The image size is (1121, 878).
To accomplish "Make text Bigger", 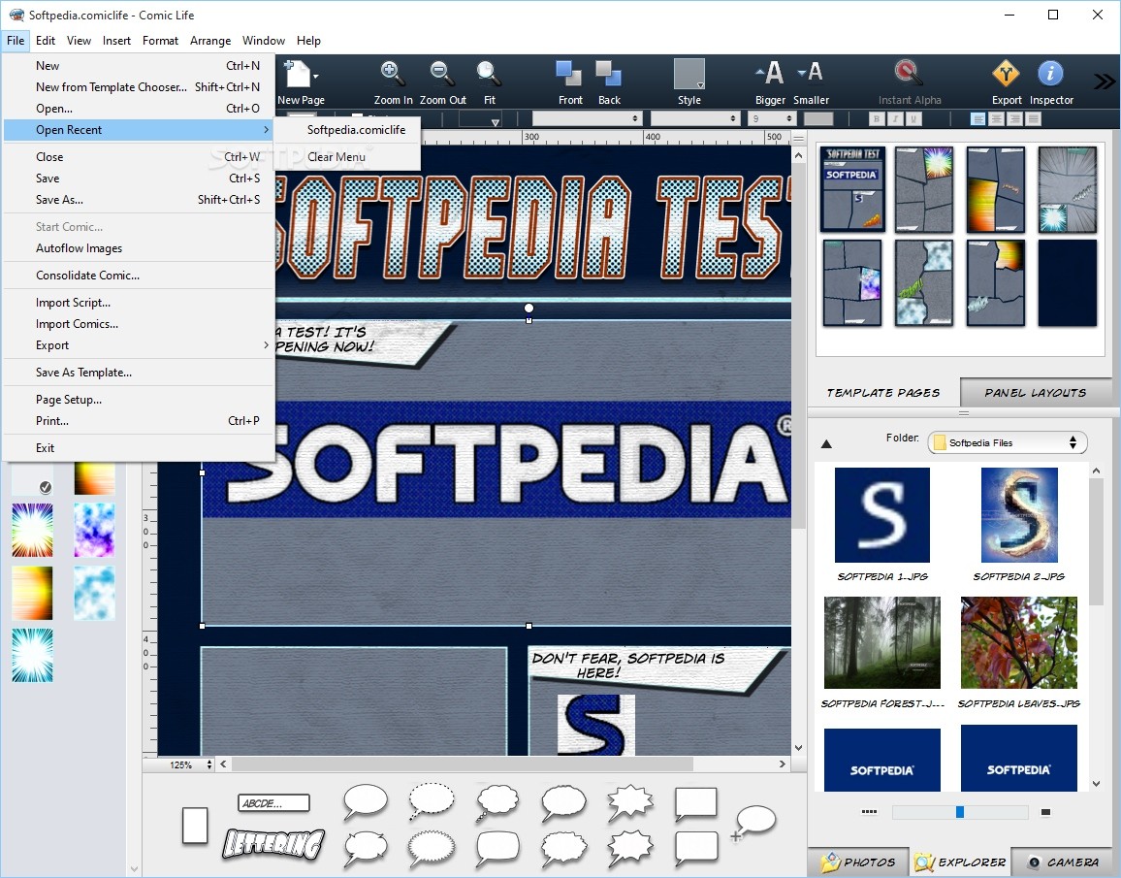I will [770, 73].
